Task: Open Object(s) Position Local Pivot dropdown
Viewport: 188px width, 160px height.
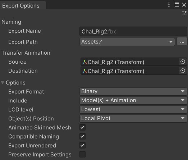Action: tap(133, 118)
